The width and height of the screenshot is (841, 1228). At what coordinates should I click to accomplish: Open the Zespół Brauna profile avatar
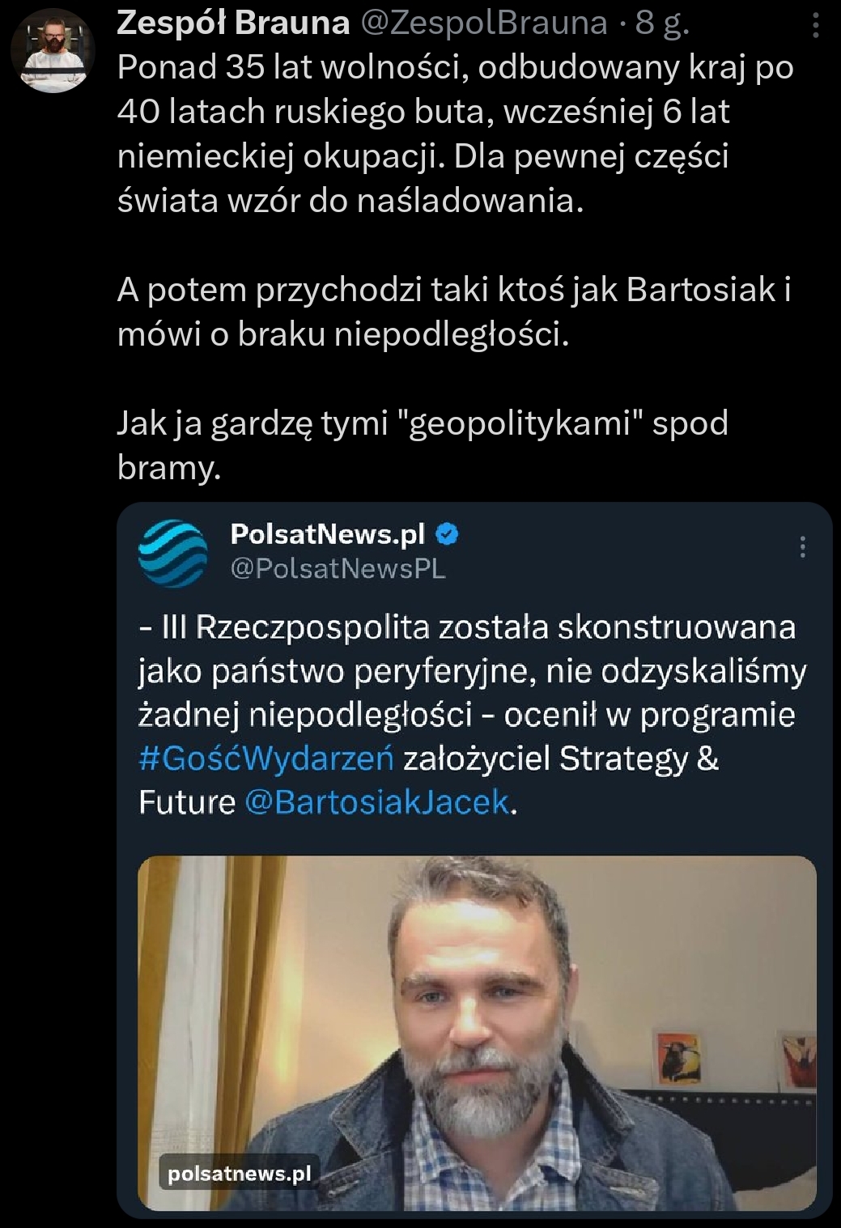(53, 51)
